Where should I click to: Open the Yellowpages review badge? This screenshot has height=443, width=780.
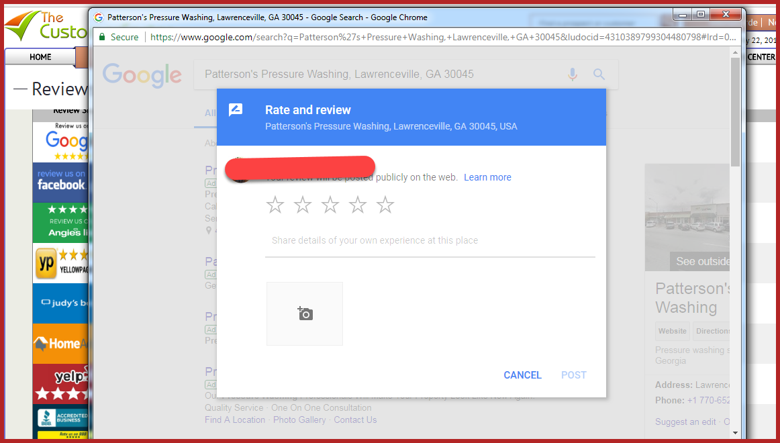pyautogui.click(x=60, y=263)
